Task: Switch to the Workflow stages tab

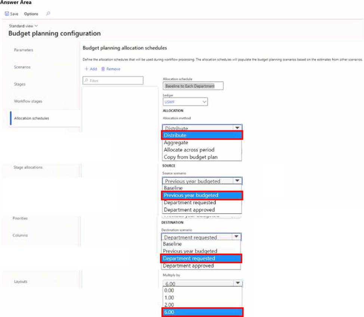Action: point(28,101)
